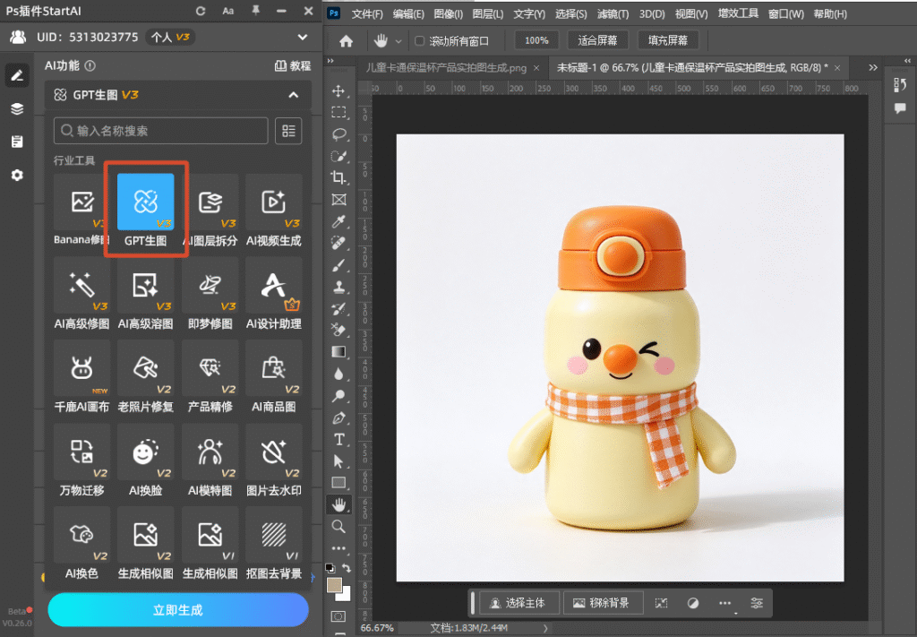Open the 万物迁移 tool

click(81, 461)
